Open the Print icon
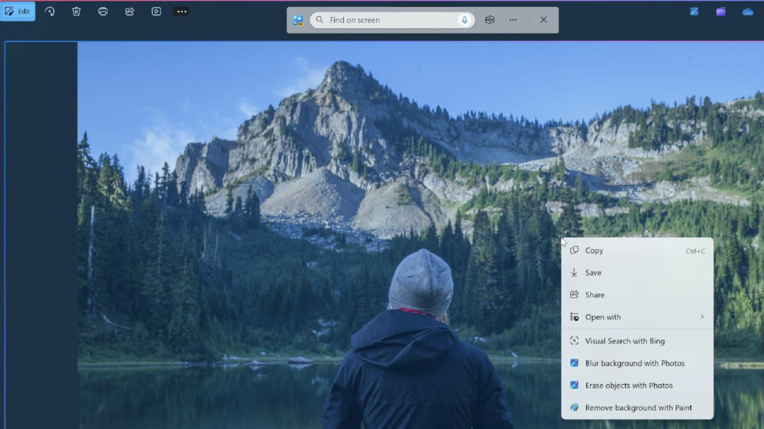The width and height of the screenshot is (764, 429). coord(103,12)
